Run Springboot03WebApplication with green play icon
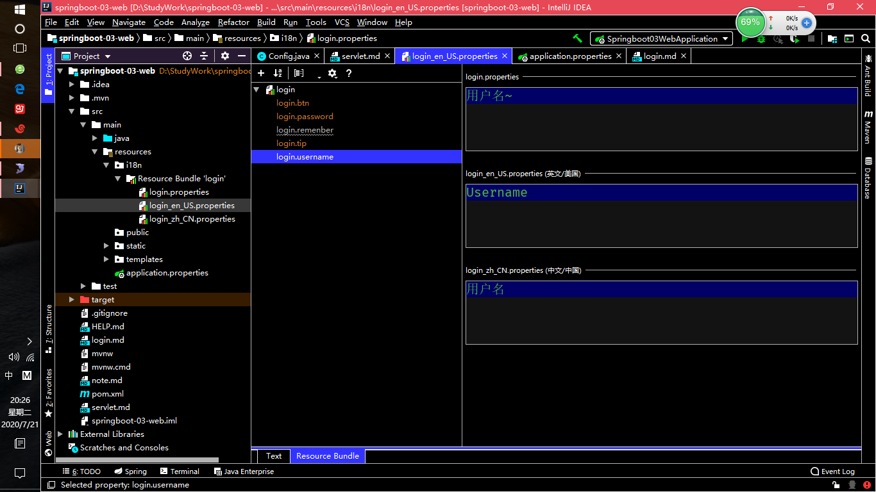This screenshot has height=492, width=876. tap(745, 38)
